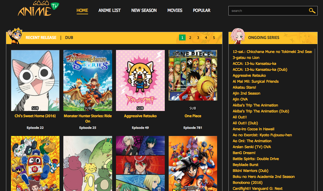Open the pastel animals anime thumbnail

tap(88, 163)
